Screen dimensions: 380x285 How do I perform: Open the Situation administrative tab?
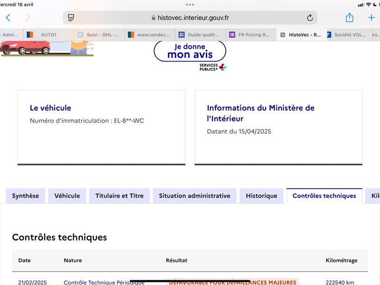click(x=195, y=196)
